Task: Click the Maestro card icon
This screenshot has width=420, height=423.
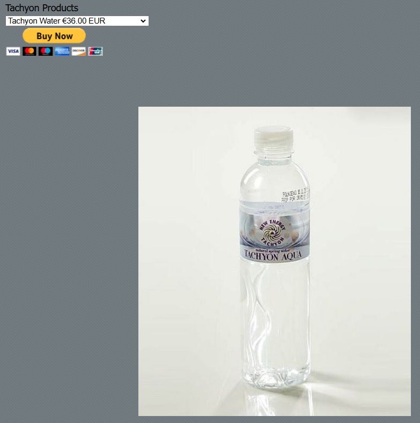Action: 46,51
